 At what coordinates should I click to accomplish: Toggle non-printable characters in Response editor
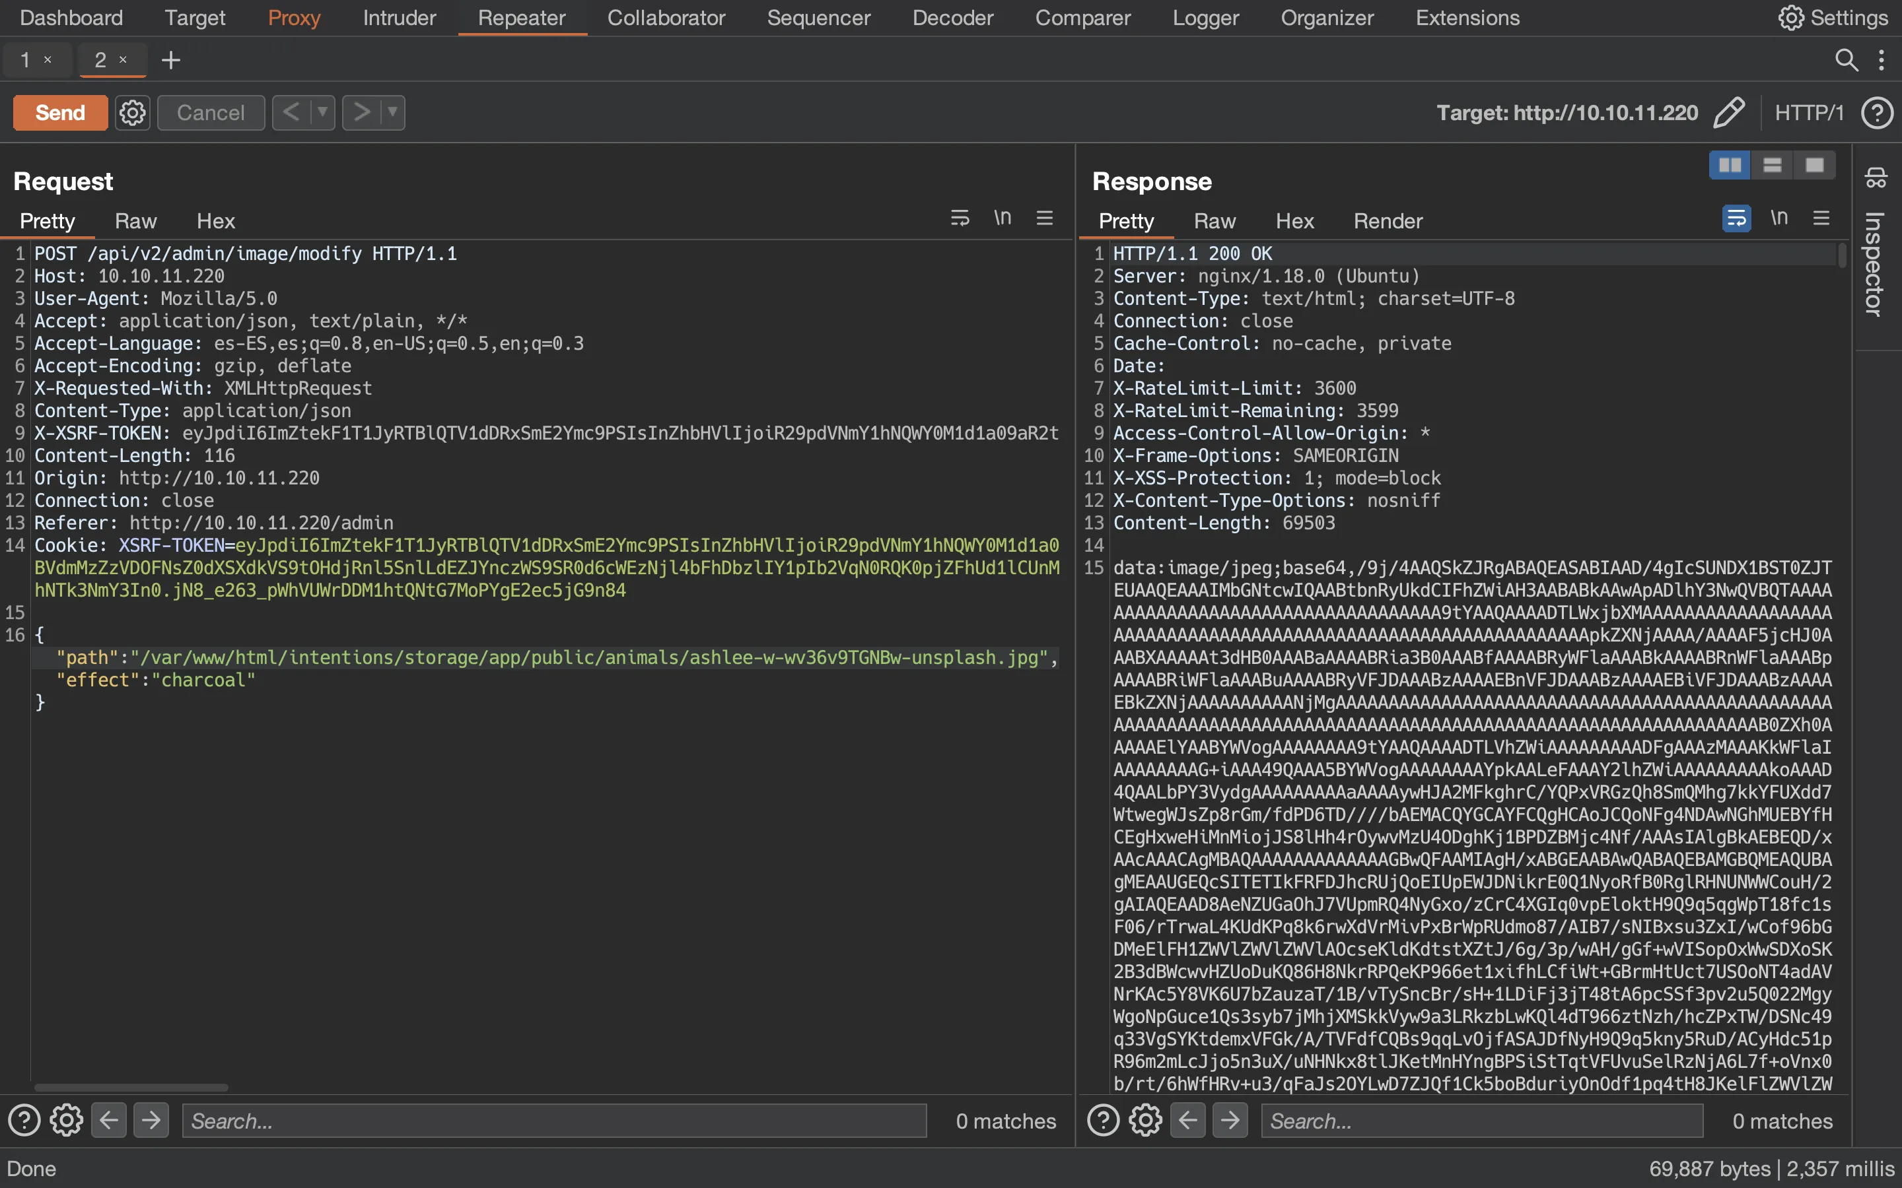(x=1779, y=218)
